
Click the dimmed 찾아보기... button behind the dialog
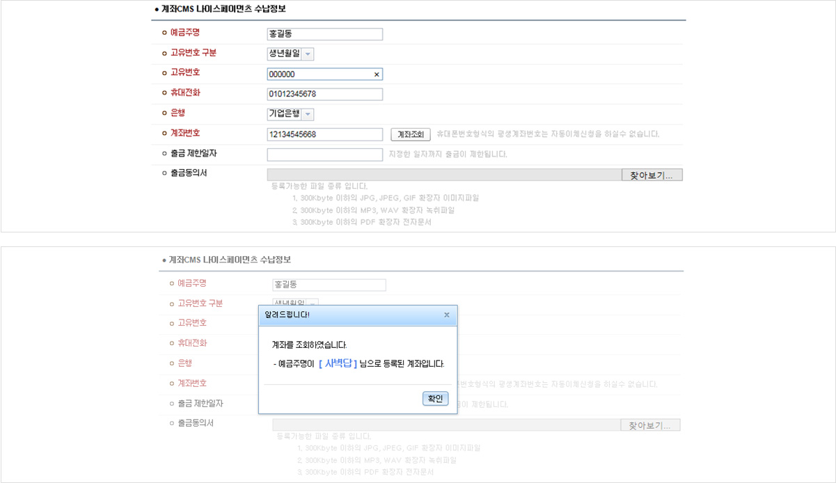point(649,425)
